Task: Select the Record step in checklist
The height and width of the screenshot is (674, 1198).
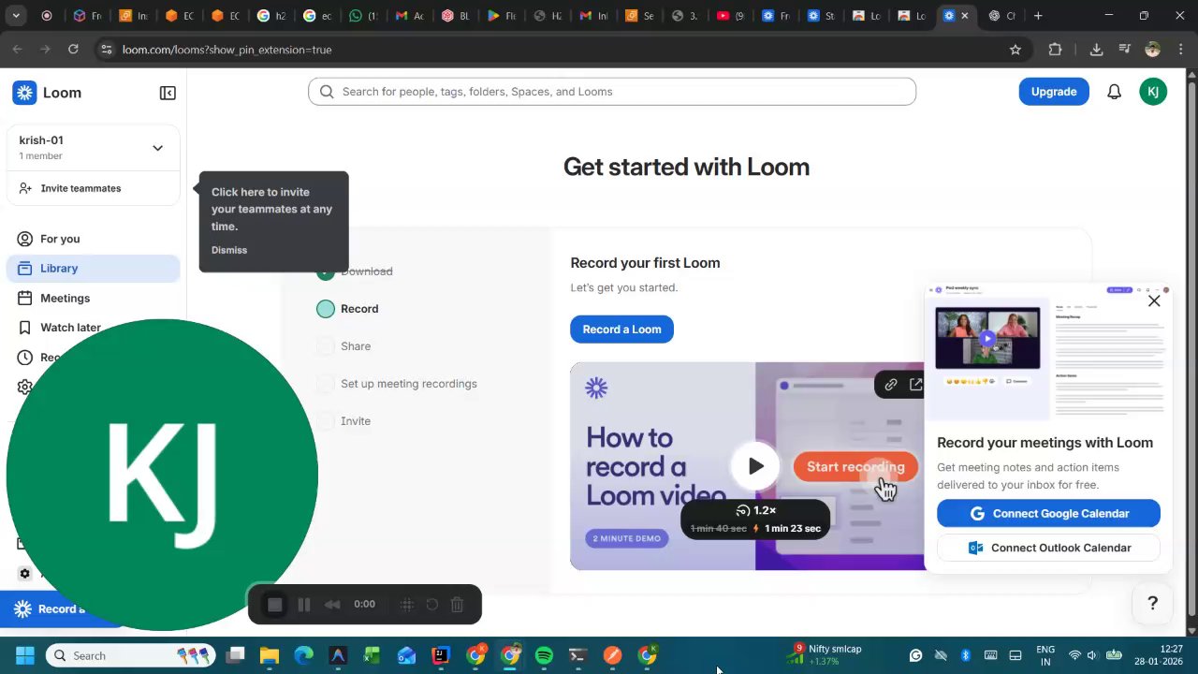Action: coord(359,309)
